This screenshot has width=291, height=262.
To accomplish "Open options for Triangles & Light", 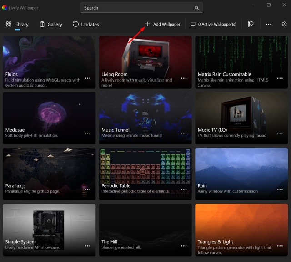I will click(280, 246).
